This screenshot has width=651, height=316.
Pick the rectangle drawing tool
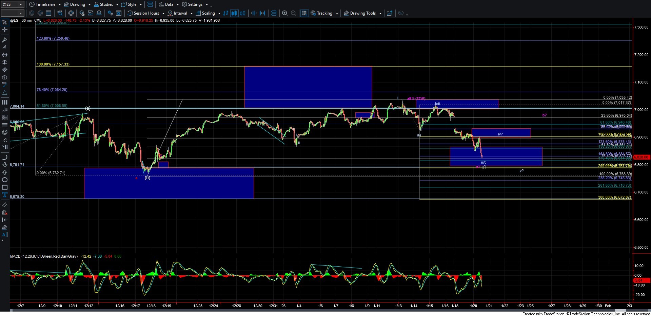tap(5, 187)
